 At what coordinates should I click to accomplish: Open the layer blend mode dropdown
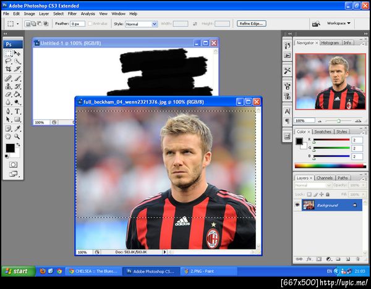pyautogui.click(x=313, y=185)
